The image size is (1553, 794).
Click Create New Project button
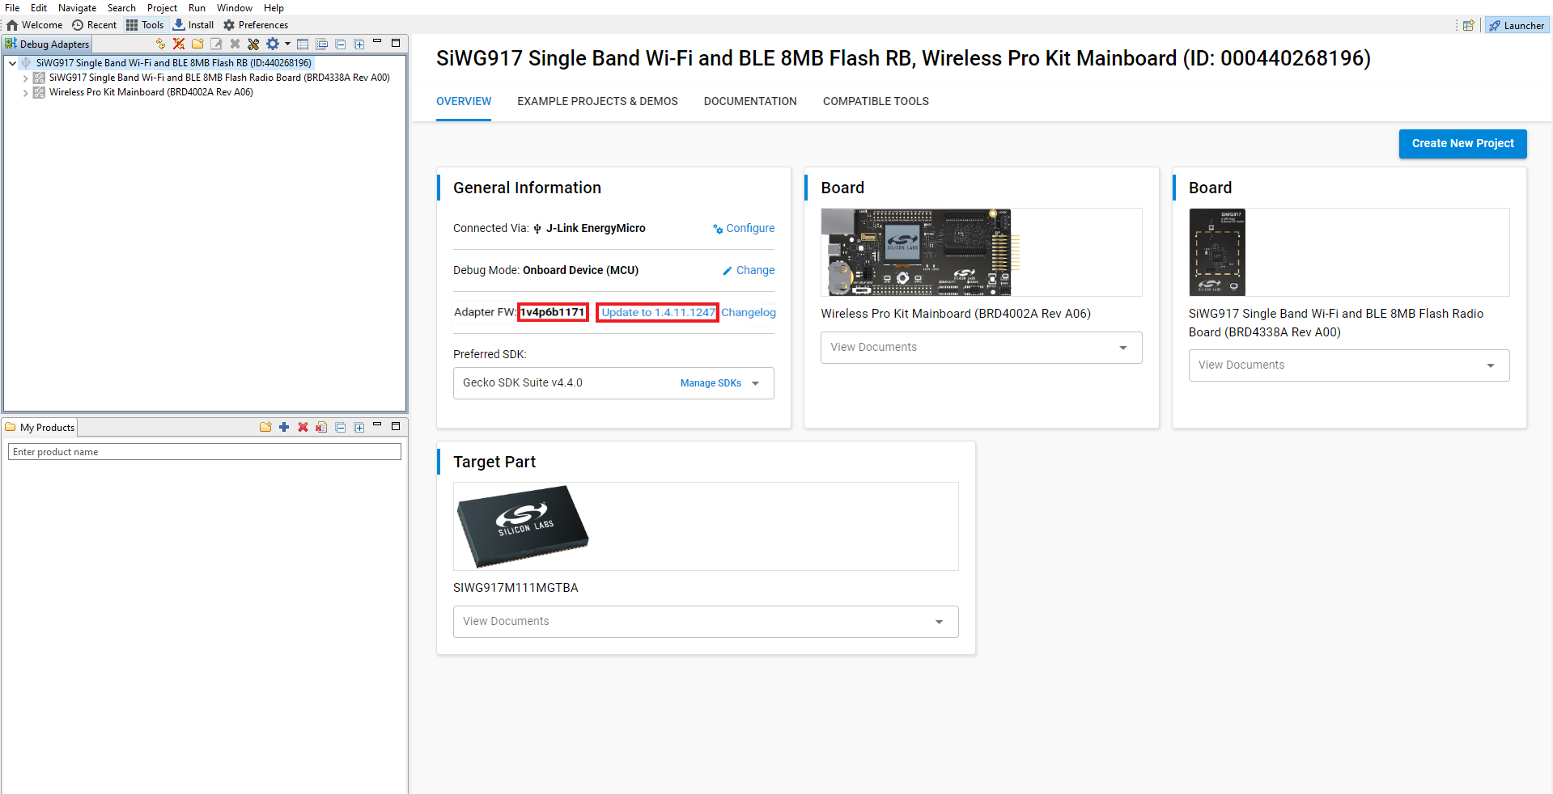pos(1462,143)
